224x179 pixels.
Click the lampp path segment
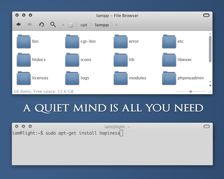[x=102, y=25]
